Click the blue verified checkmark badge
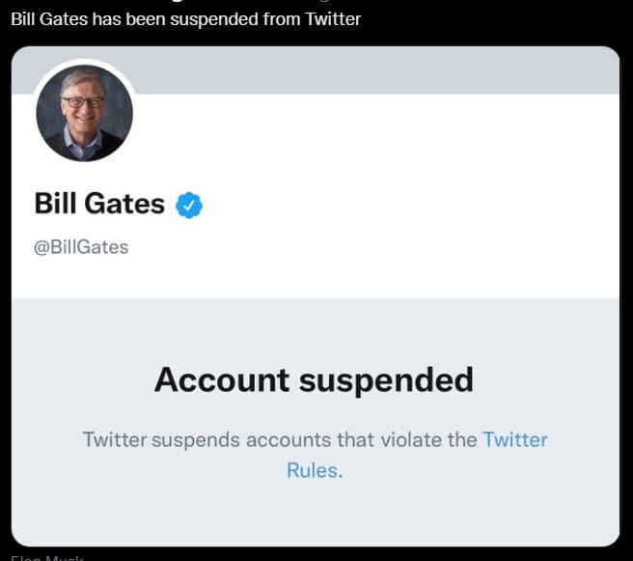The image size is (633, 561). 189,205
